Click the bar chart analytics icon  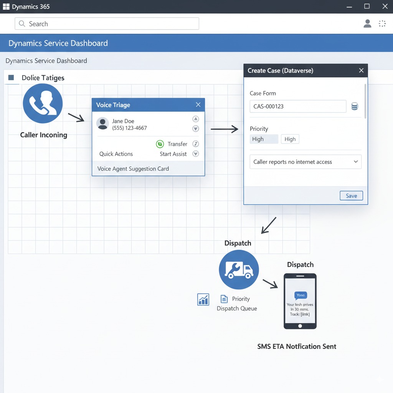tap(203, 299)
